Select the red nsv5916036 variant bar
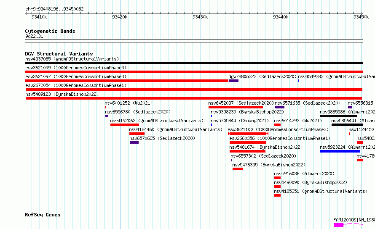The width and height of the screenshot is (375, 229). [277, 178]
